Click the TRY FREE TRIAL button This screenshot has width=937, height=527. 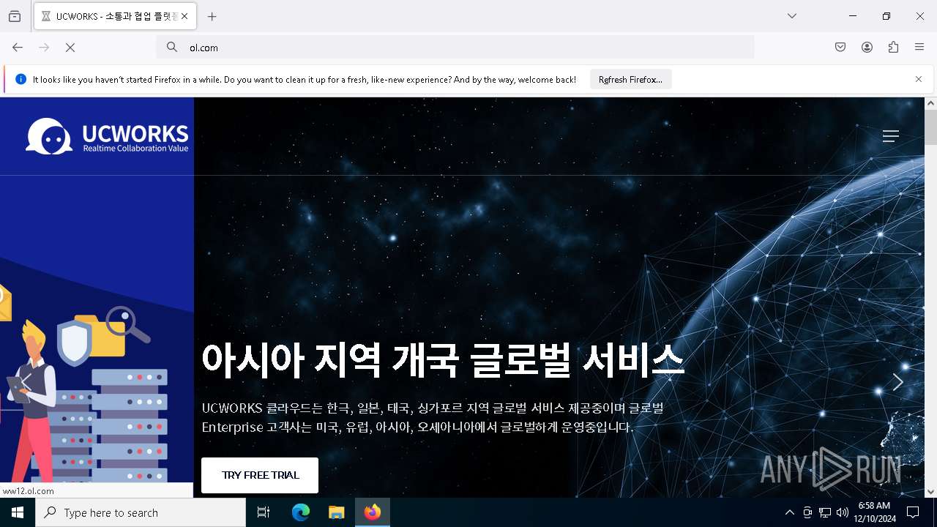click(x=260, y=475)
